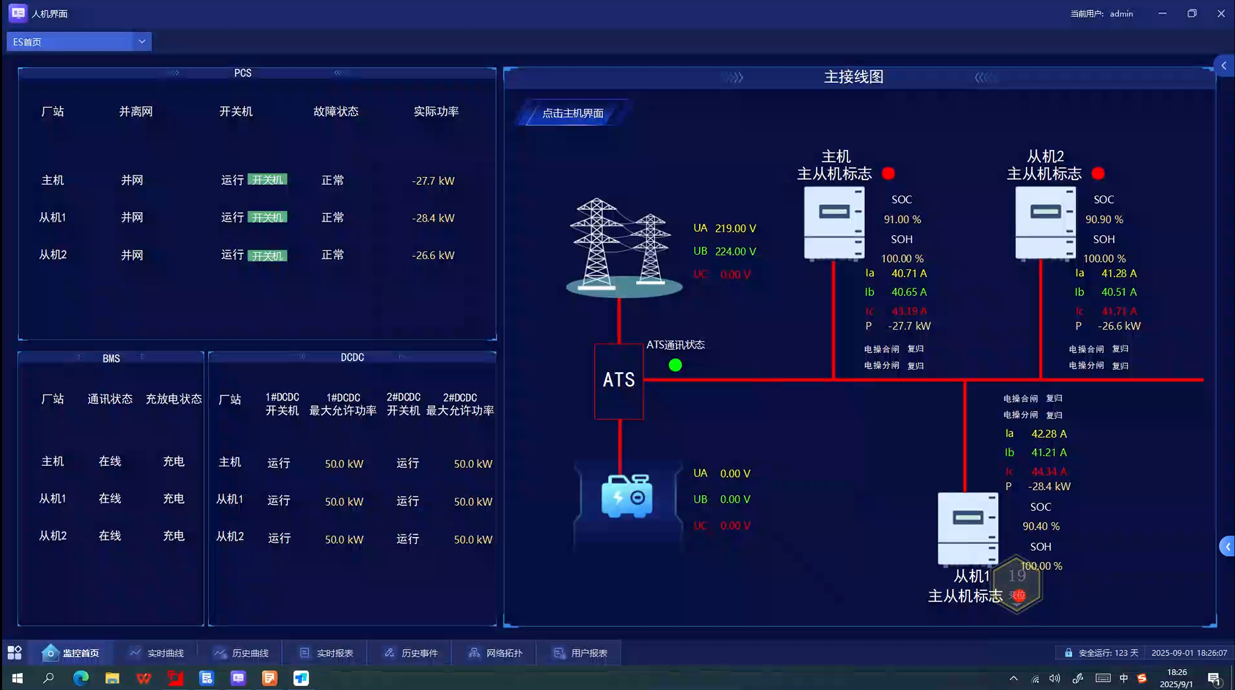
Task: Toggle 开关机 switch for 从机2
Action: coord(267,255)
